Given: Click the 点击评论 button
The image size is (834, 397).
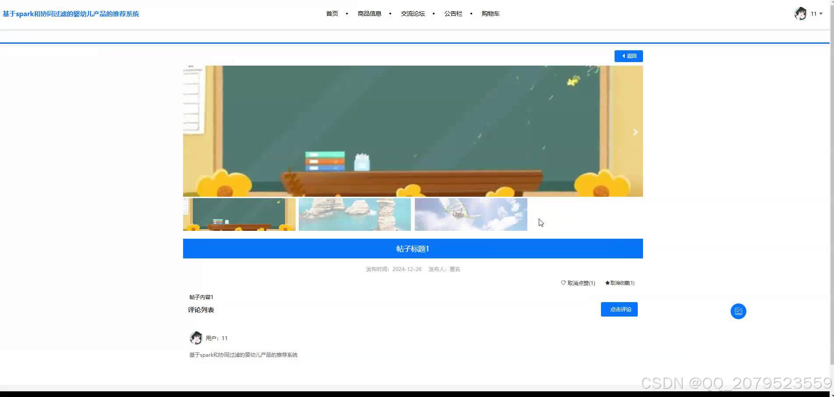Looking at the screenshot, I should (x=619, y=309).
